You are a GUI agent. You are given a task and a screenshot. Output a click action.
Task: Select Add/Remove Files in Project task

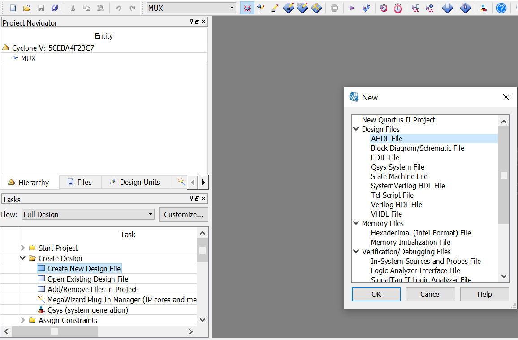(92, 289)
